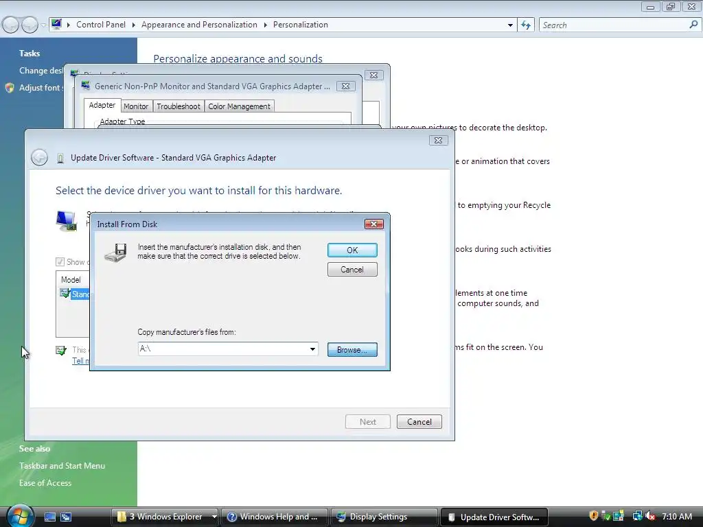Viewport: 703px width, 527px height.
Task: Click the security shield tray icon
Action: point(594,516)
